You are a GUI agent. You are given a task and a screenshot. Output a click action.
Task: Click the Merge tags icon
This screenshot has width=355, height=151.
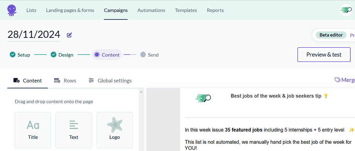click(338, 80)
